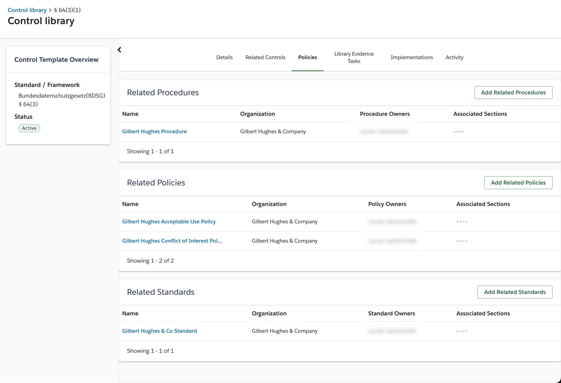Collapse the Control Template Overview side panel
This screenshot has height=383, width=561.
coord(119,50)
